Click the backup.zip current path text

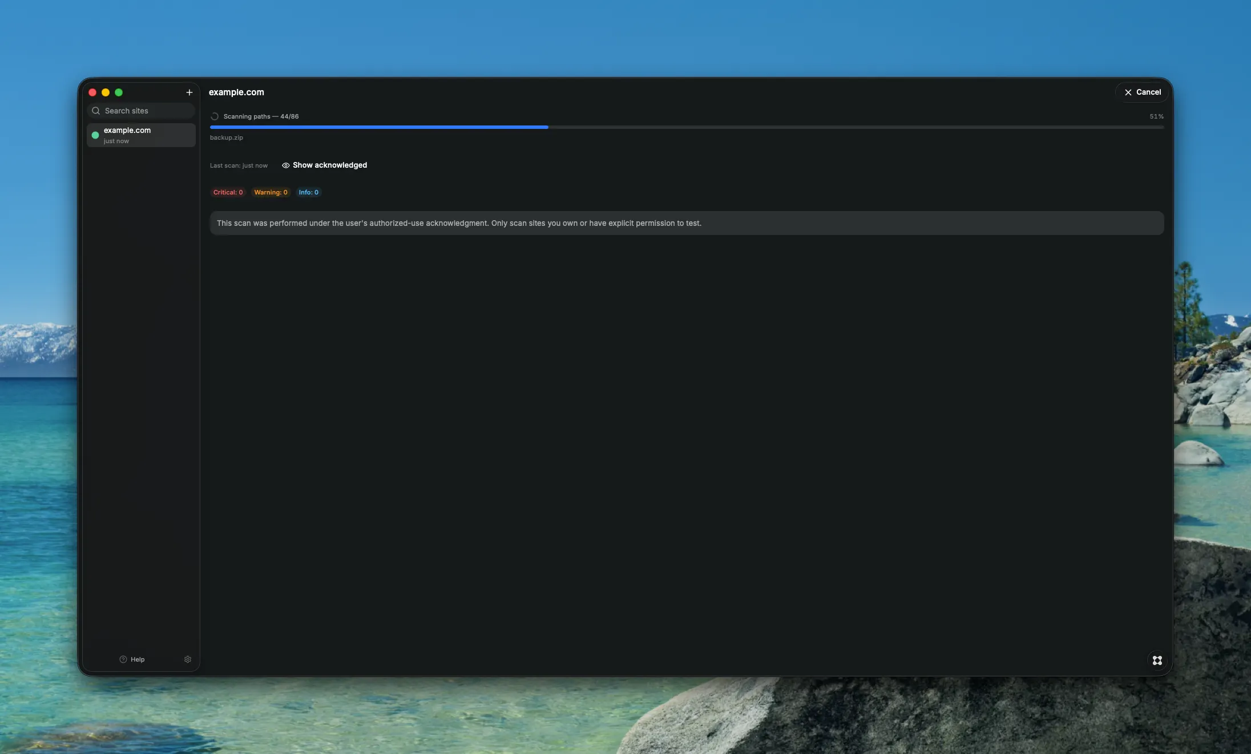coord(227,137)
